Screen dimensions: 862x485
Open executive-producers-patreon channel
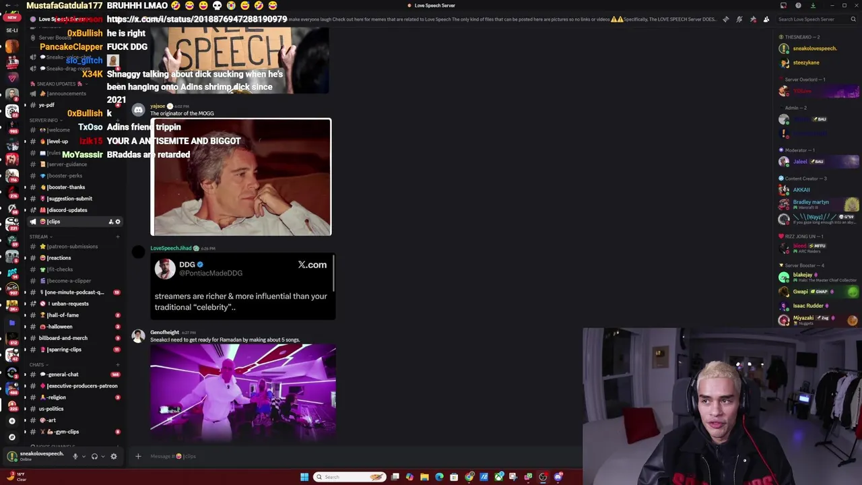coord(74,386)
